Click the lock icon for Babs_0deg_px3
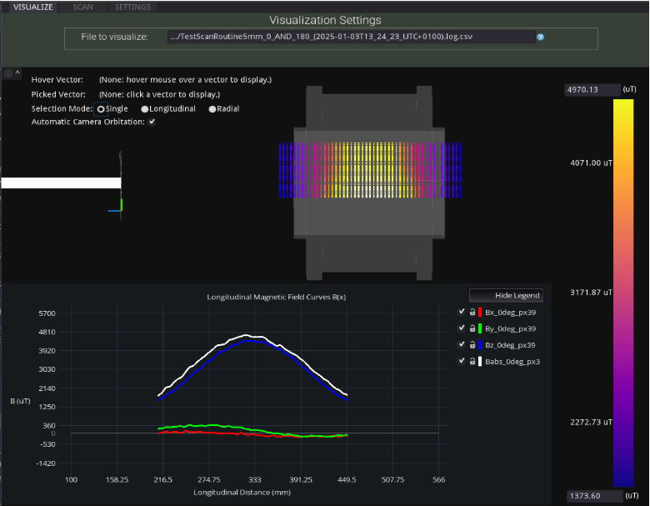Image resolution: width=650 pixels, height=506 pixels. [473, 361]
